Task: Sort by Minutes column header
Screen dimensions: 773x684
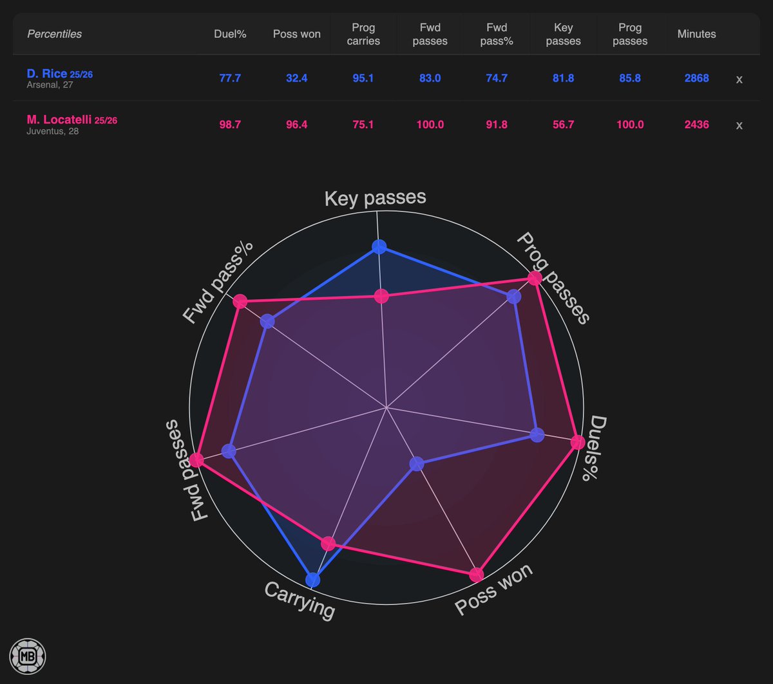Action: pyautogui.click(x=696, y=34)
